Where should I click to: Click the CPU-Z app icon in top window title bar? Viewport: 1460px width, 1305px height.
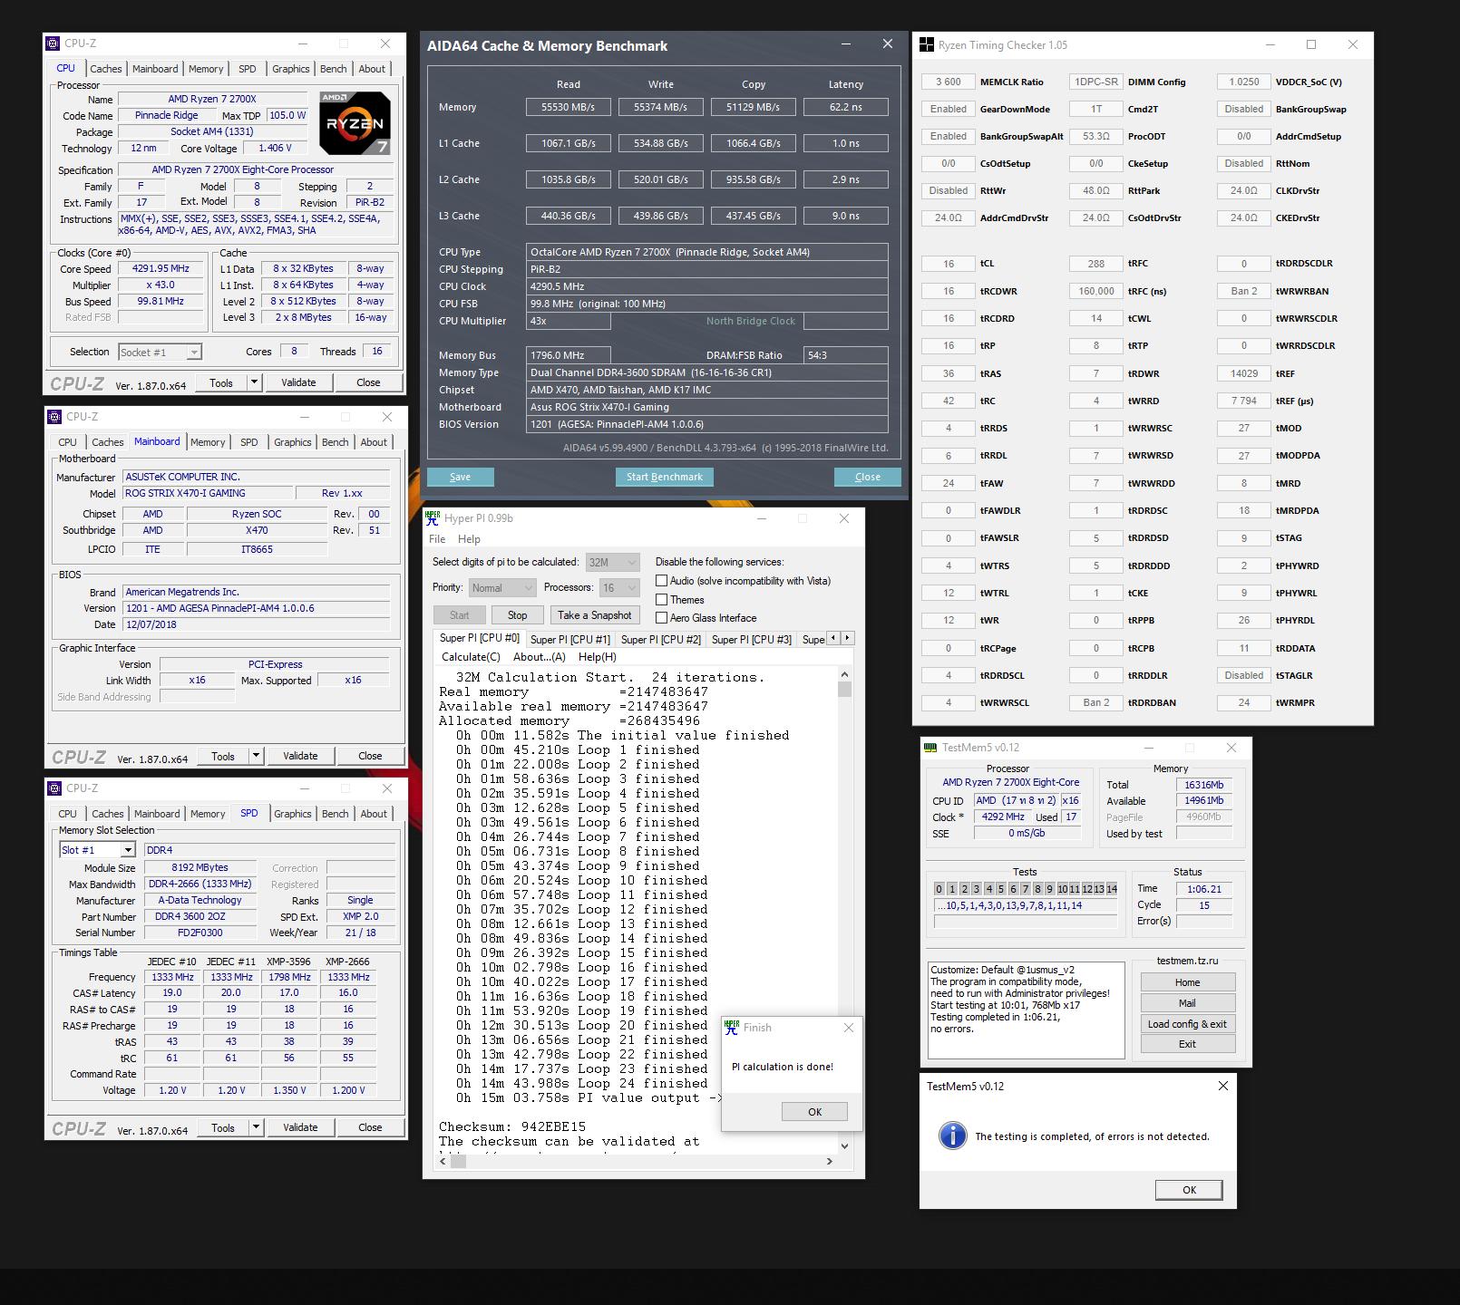(54, 43)
